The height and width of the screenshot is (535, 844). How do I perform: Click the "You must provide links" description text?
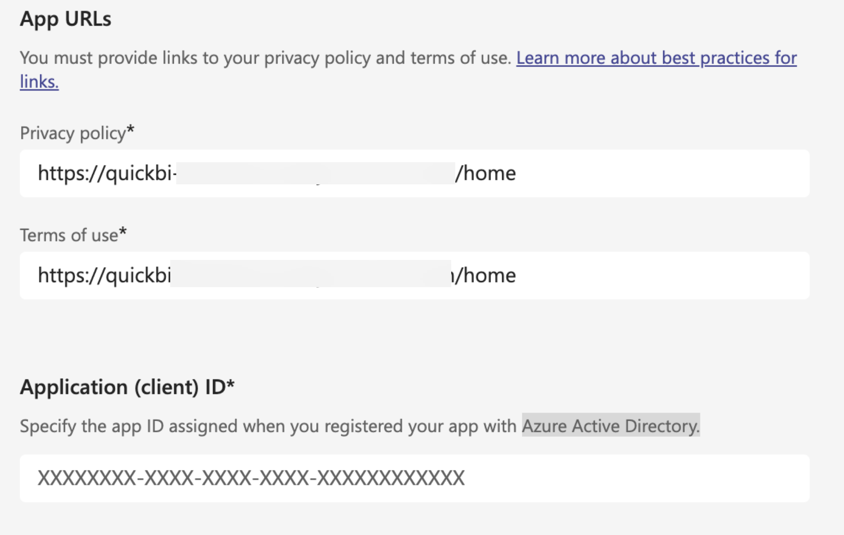265,58
